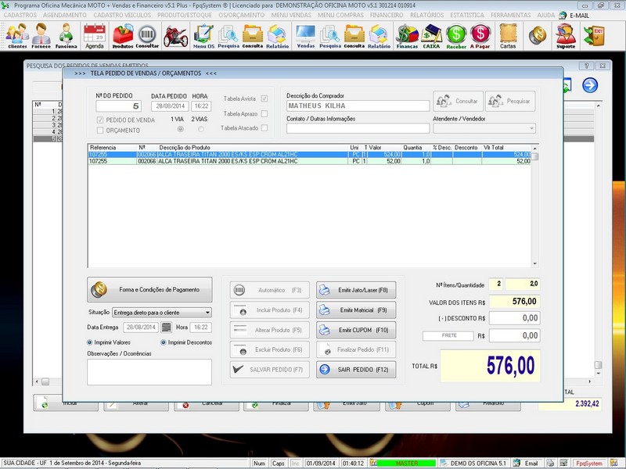The height and width of the screenshot is (469, 626).
Task: Click SAIR PEDIDO (F12) button
Action: (356, 370)
